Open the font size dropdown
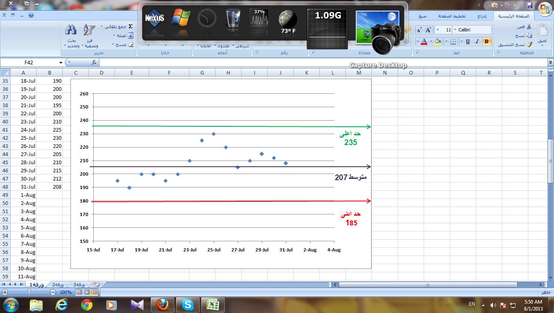The height and width of the screenshot is (313, 554). [437, 30]
